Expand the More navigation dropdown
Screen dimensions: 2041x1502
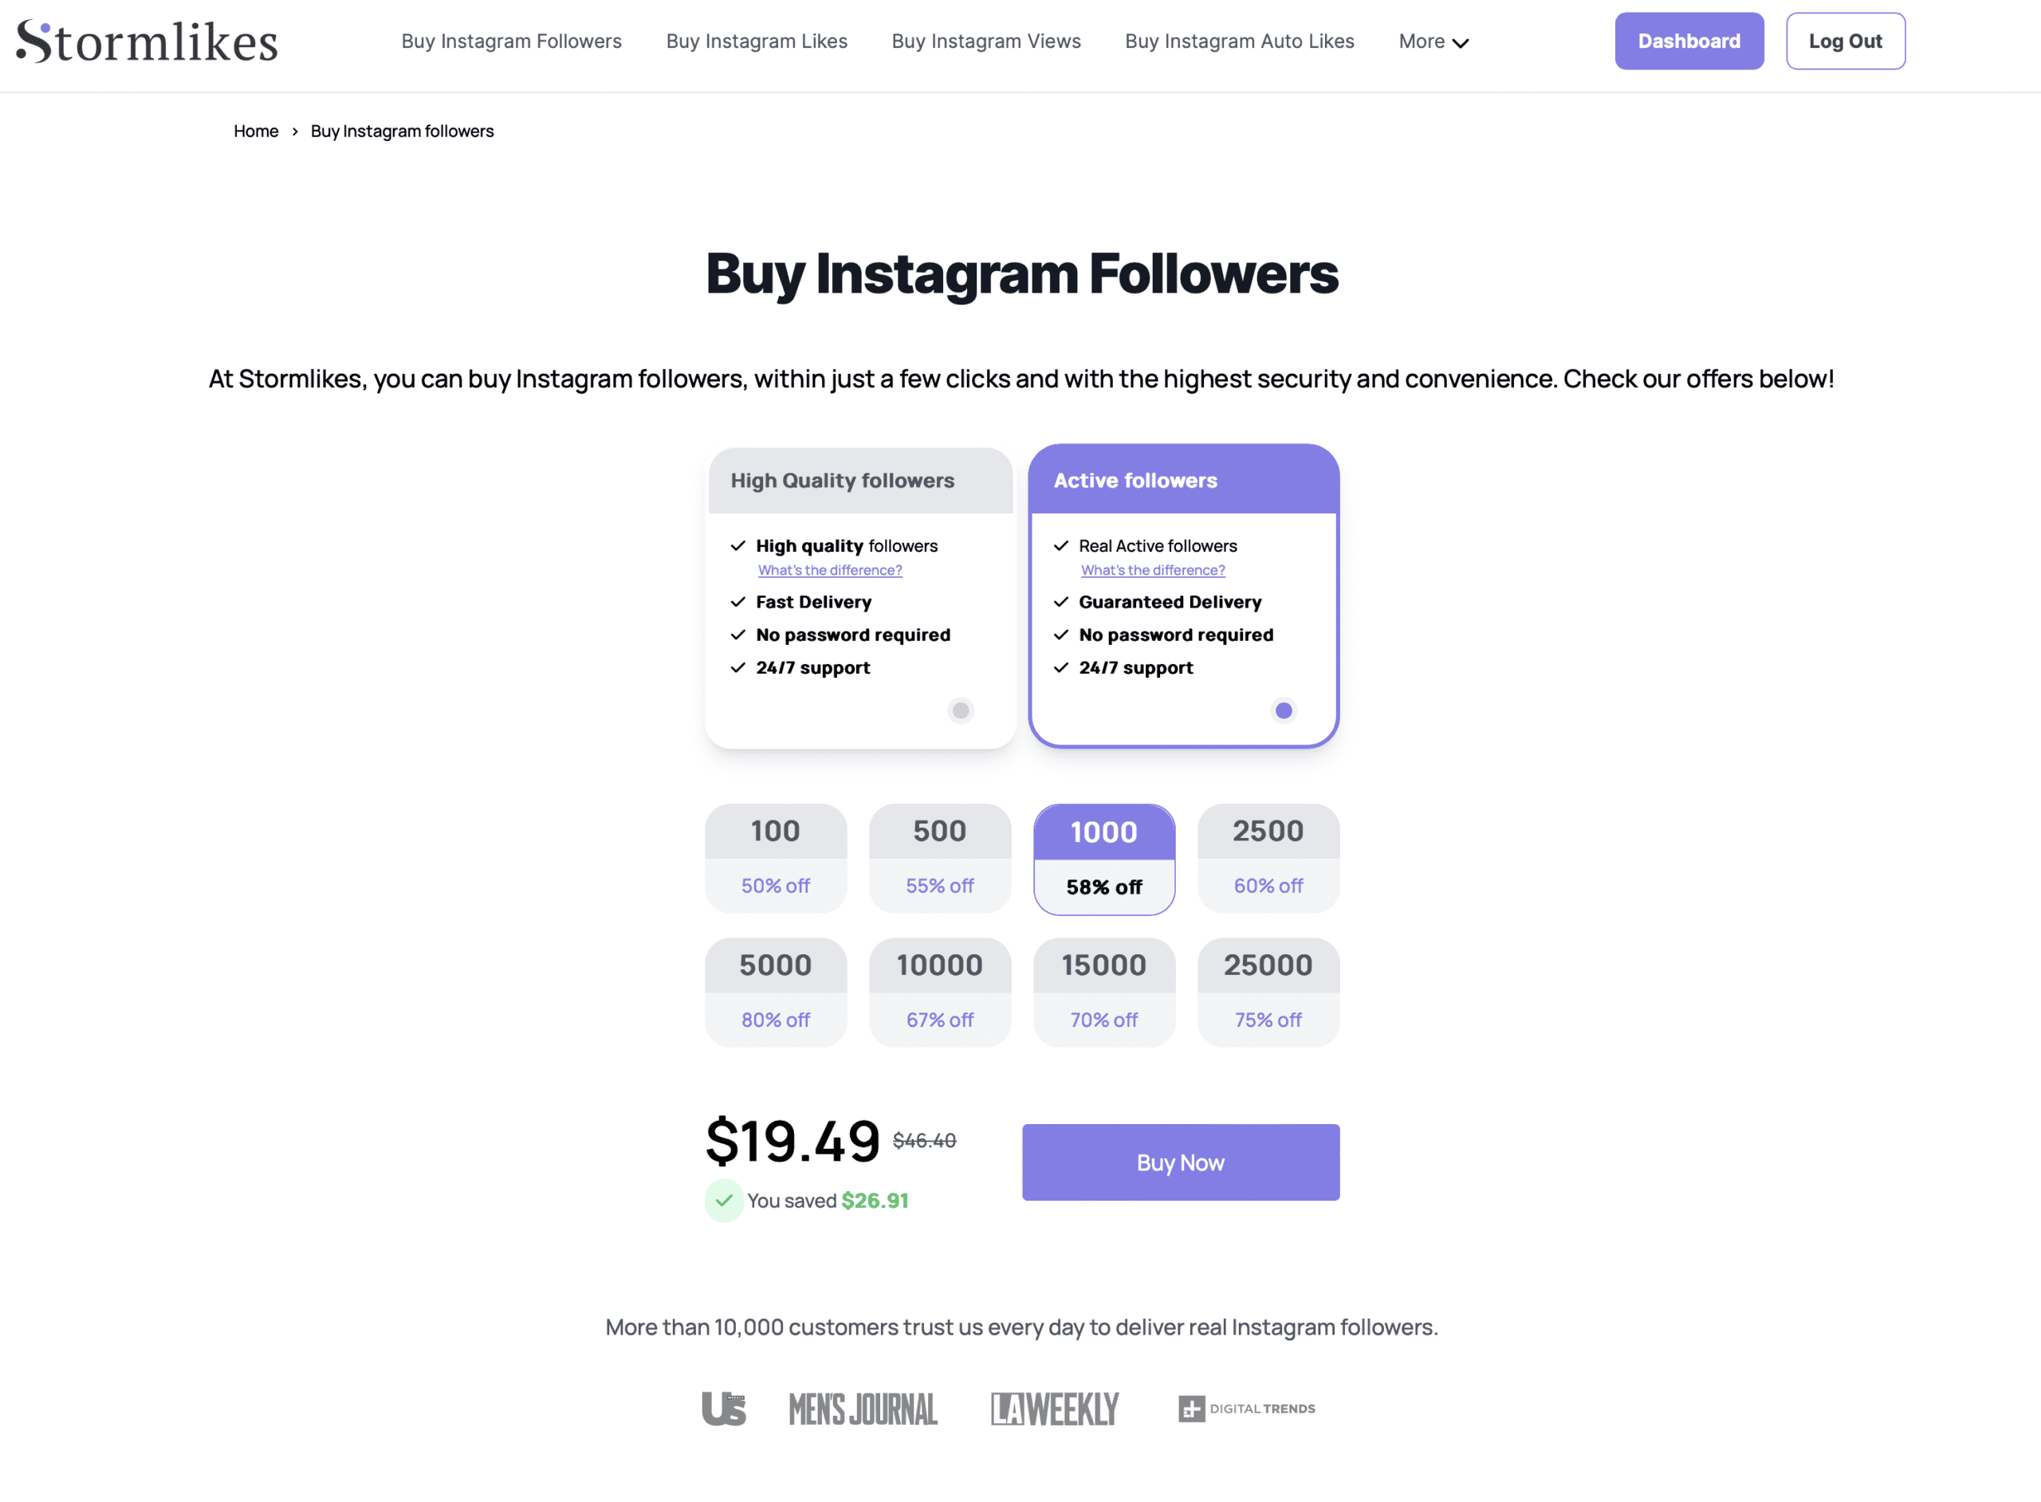1433,41
